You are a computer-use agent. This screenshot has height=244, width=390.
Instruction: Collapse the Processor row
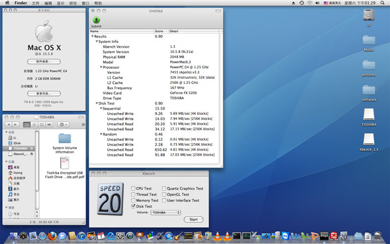coord(101,67)
